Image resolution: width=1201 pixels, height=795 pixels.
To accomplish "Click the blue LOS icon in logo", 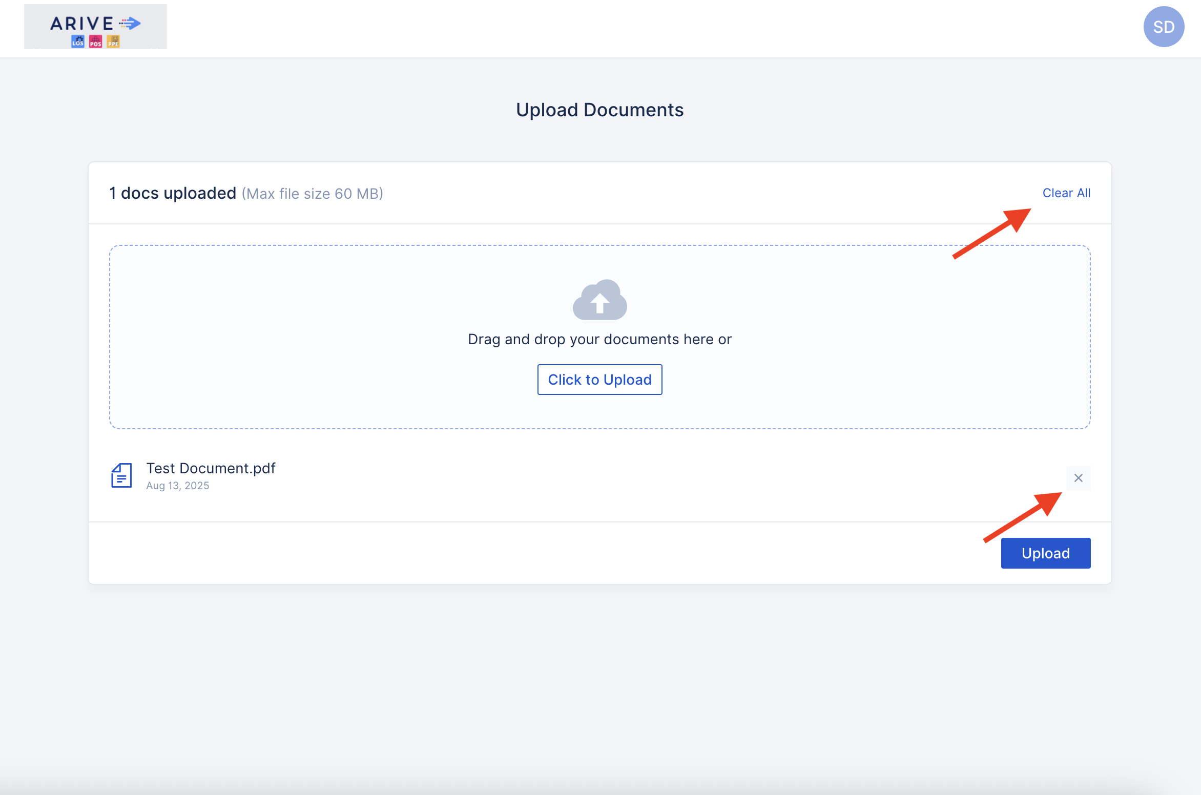I will tap(78, 41).
